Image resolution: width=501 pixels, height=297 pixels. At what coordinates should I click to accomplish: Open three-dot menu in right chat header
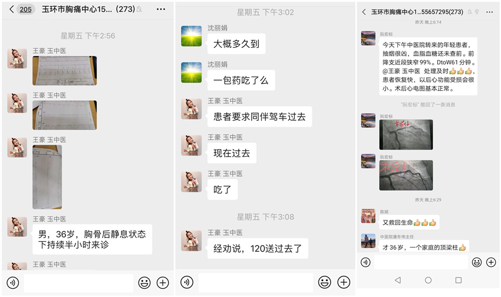point(489,12)
